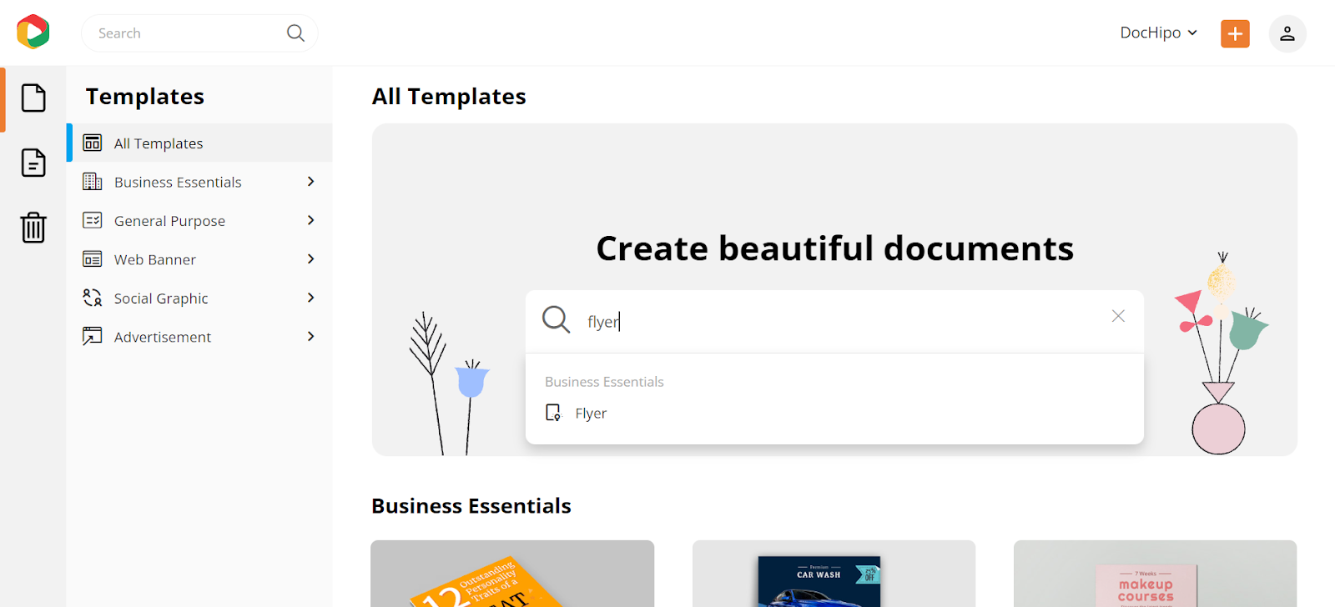The height and width of the screenshot is (607, 1335).
Task: Select Advertisement category
Action: coord(199,337)
